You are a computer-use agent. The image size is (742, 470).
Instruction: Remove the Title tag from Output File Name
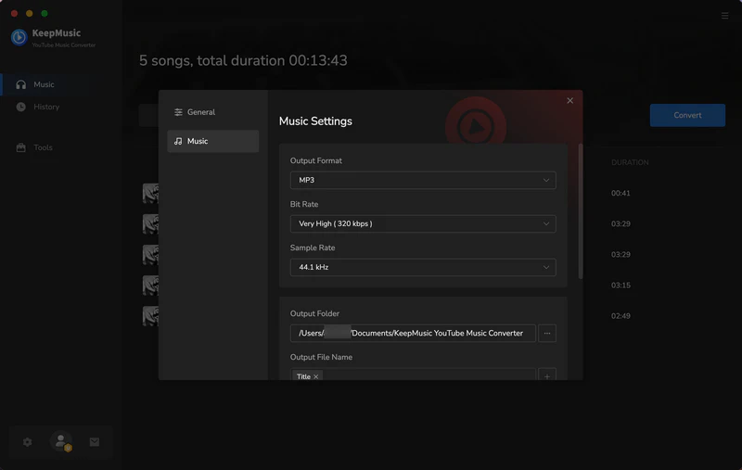pyautogui.click(x=316, y=376)
